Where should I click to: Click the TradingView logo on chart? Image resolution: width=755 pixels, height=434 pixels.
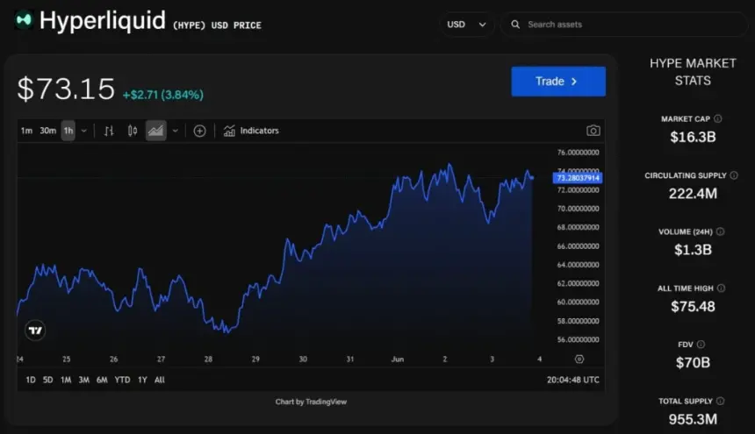click(35, 331)
